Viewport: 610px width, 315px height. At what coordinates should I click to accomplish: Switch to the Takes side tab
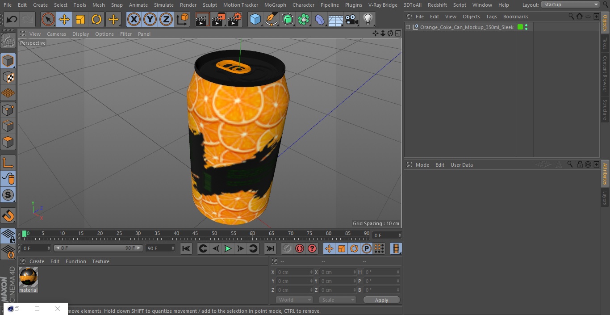[x=605, y=43]
